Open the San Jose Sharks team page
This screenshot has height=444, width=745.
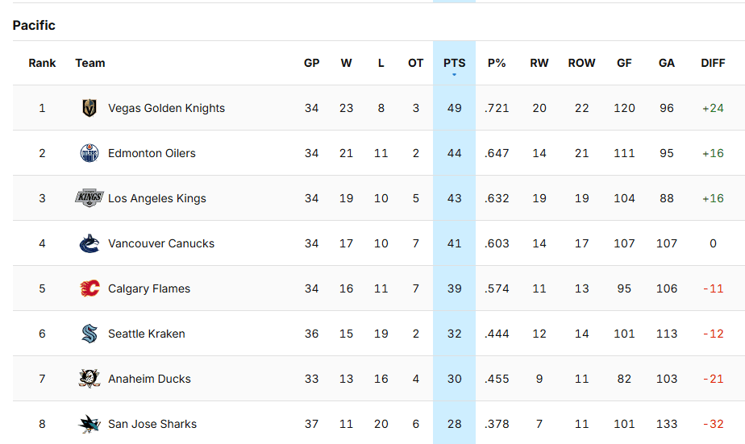[152, 424]
